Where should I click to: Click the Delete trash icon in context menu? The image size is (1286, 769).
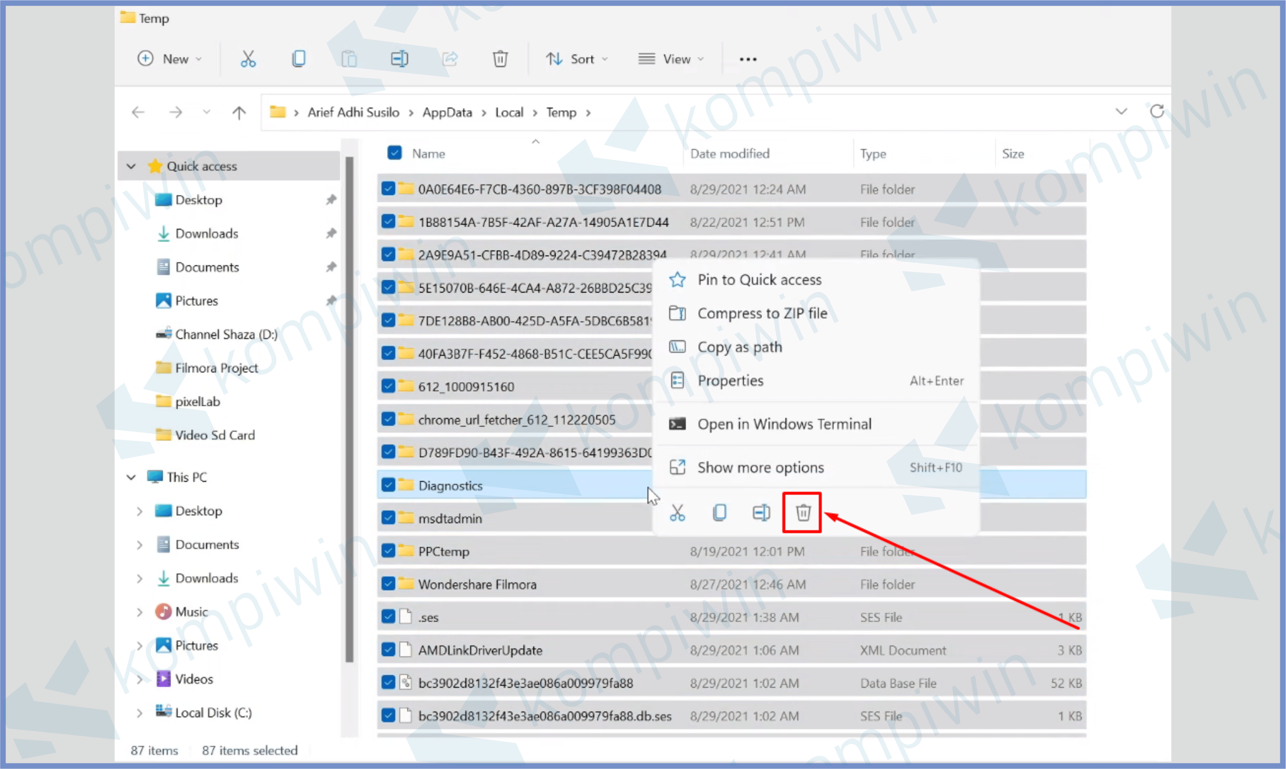click(x=802, y=513)
